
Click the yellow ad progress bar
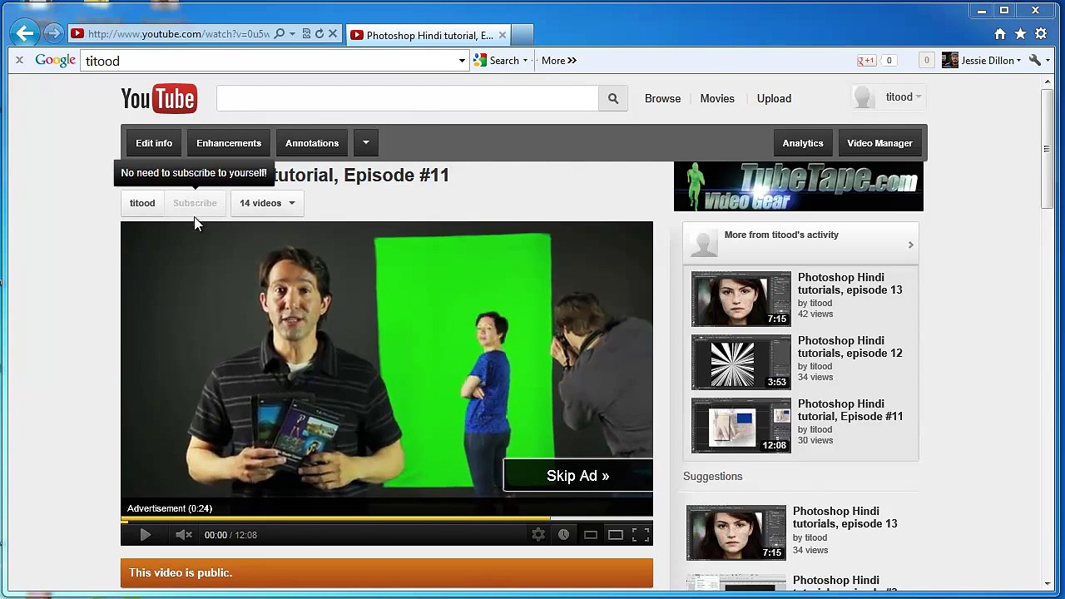click(x=335, y=520)
